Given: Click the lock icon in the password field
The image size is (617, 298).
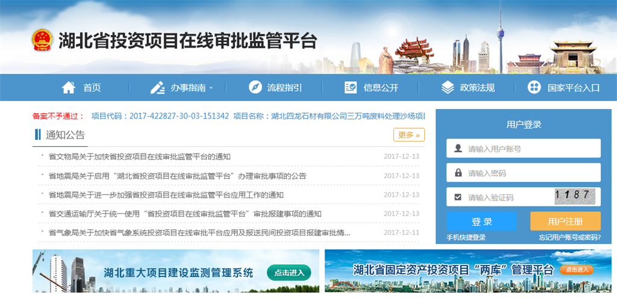Looking at the screenshot, I should click(458, 173).
